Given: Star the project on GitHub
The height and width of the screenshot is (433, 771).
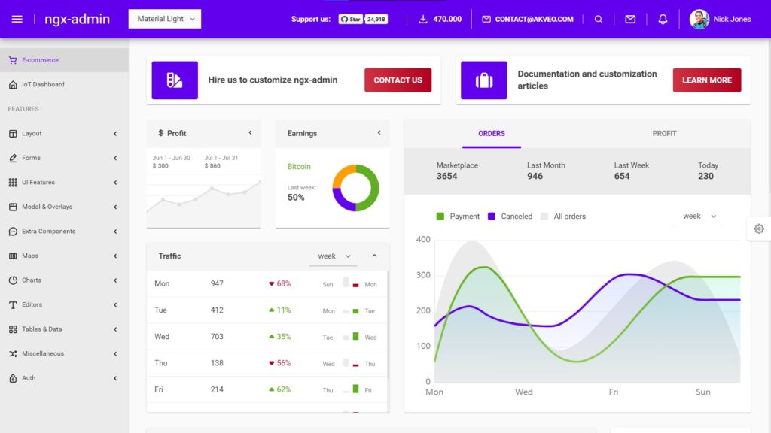Looking at the screenshot, I should (x=351, y=19).
